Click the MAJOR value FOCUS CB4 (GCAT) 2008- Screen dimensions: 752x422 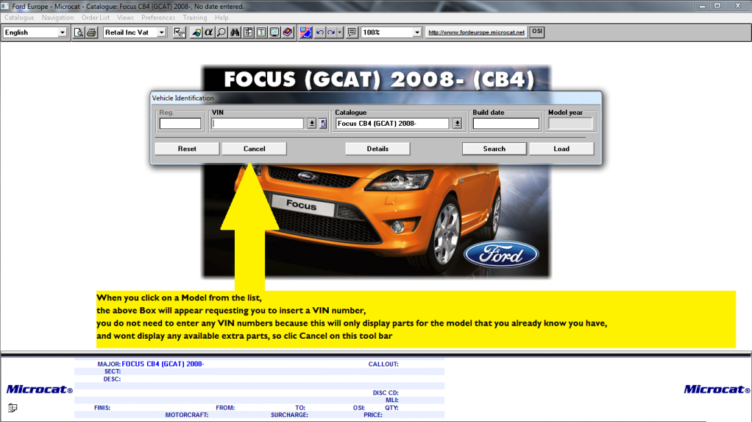point(163,364)
